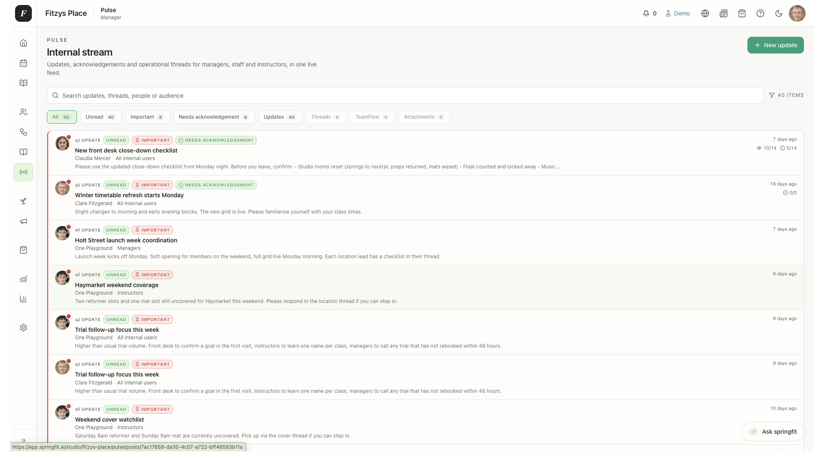This screenshot has height=463, width=814.
Task: Click Claudia Mercer's avatar
Action: (x=62, y=143)
